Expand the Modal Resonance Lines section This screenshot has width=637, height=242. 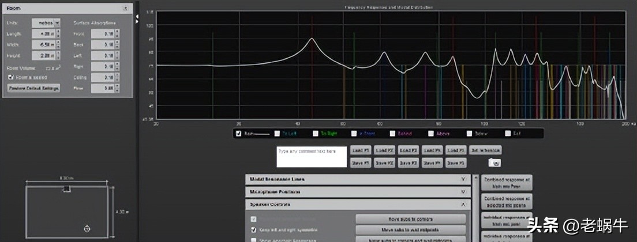(463, 179)
